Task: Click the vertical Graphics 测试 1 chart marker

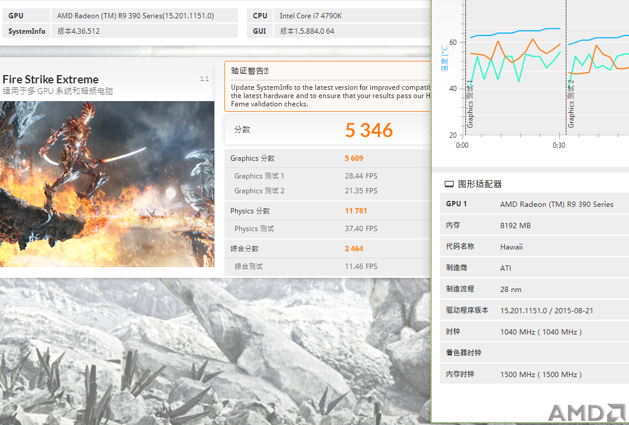Action: point(470,104)
